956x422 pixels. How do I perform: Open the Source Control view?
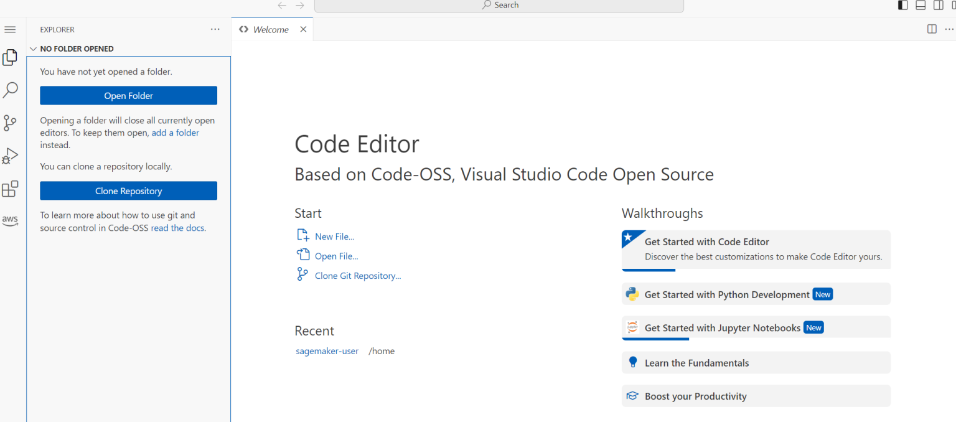(10, 123)
